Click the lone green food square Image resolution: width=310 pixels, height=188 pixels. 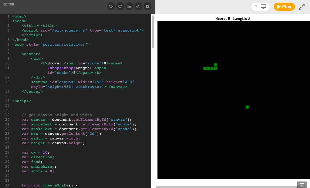coord(247,107)
